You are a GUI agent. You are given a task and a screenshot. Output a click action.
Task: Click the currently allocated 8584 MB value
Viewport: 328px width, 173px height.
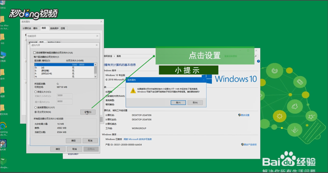[x=62, y=132]
